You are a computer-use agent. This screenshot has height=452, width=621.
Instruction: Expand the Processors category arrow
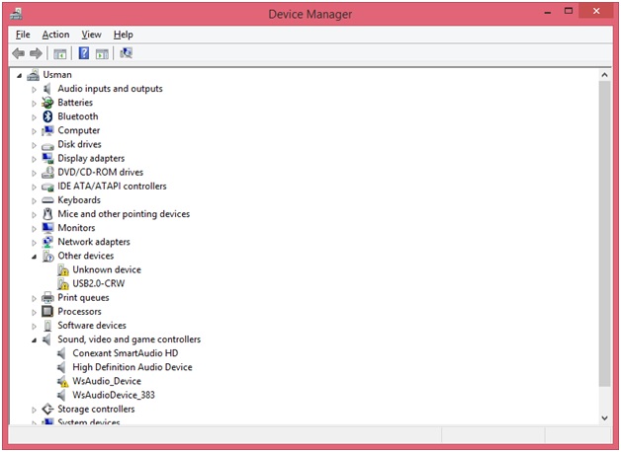point(34,313)
